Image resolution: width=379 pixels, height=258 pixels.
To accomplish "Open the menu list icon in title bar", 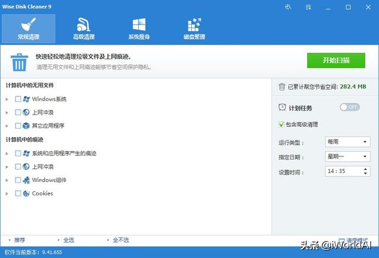I will pyautogui.click(x=308, y=7).
